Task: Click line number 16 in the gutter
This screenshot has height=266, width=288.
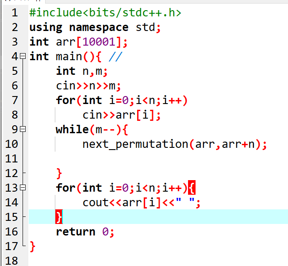Action: click(x=12, y=232)
